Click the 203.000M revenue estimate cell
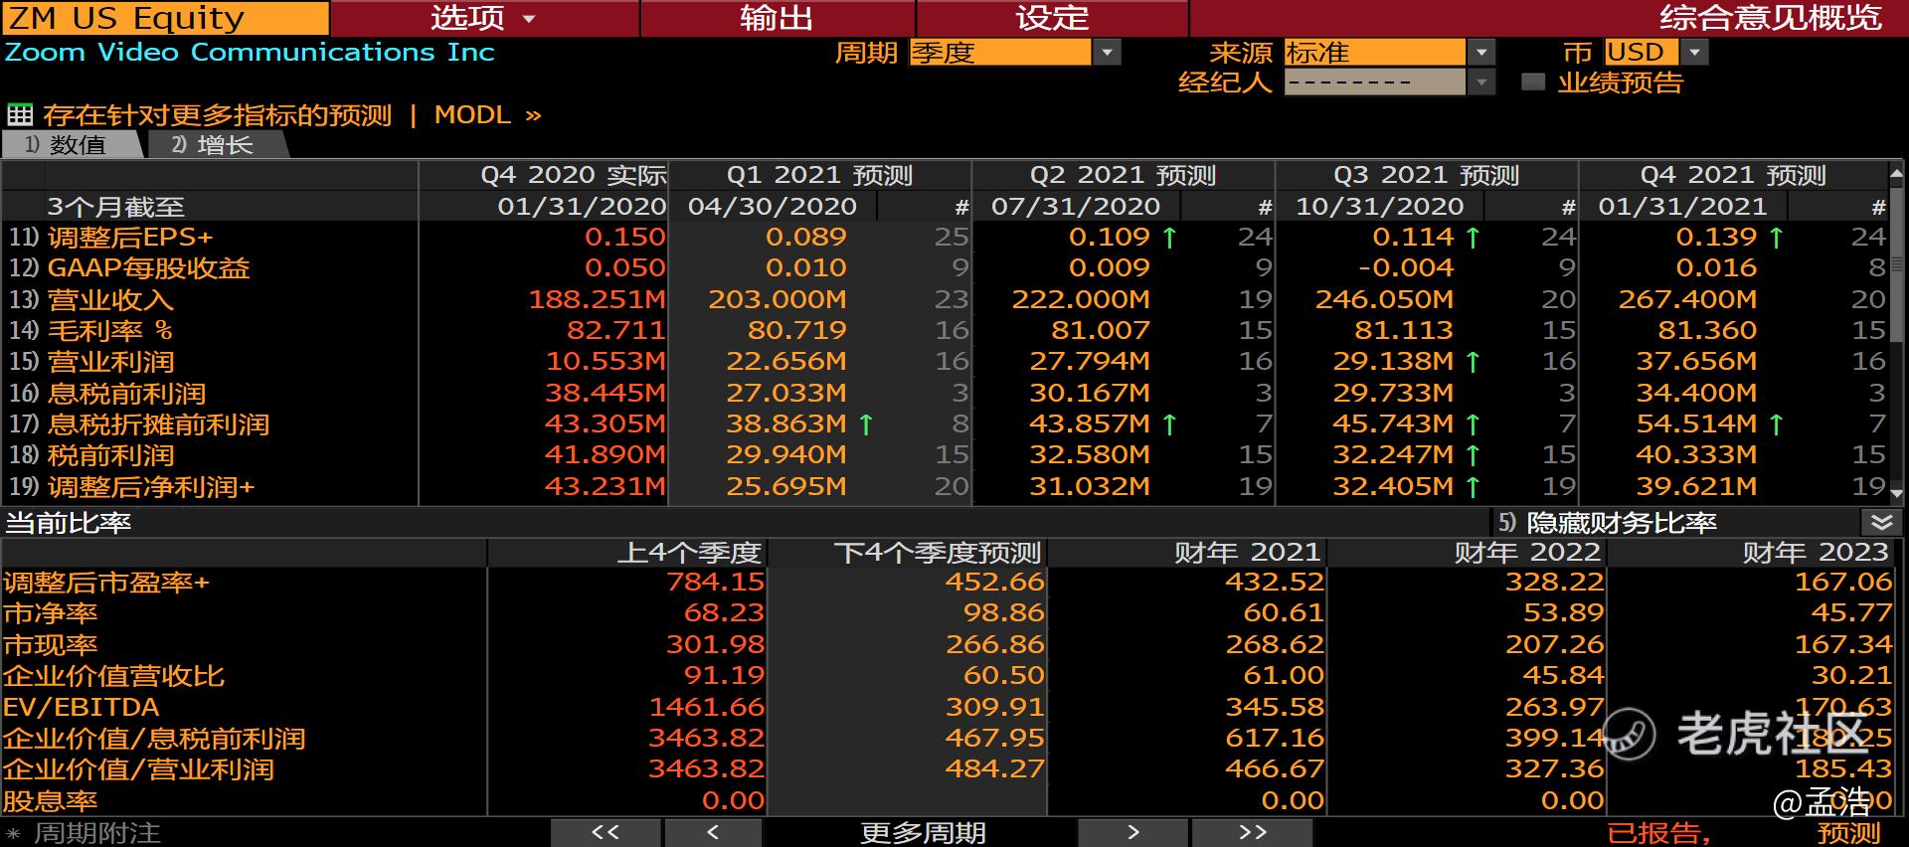 pos(778,299)
